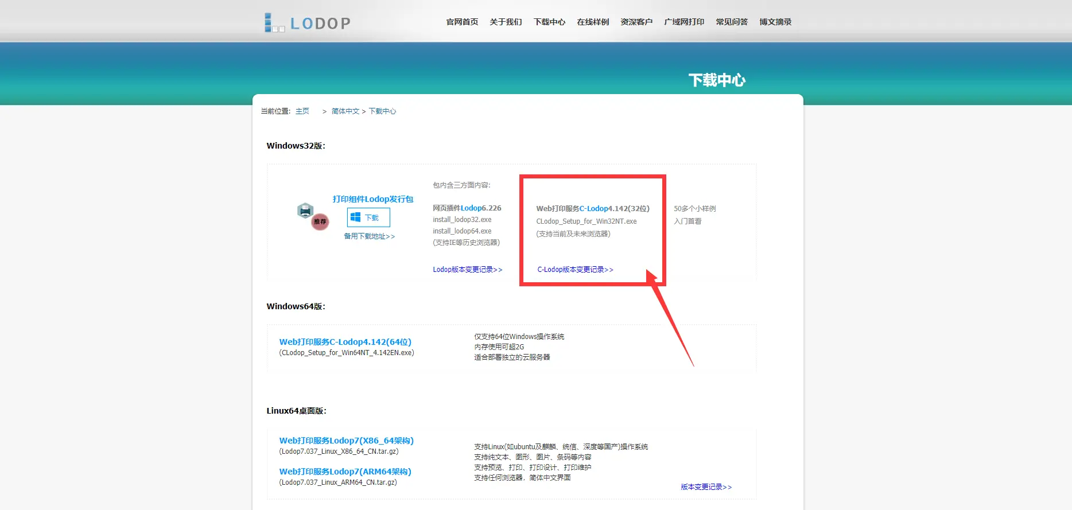
Task: Open 广域网打印 navigation item
Action: click(x=684, y=22)
